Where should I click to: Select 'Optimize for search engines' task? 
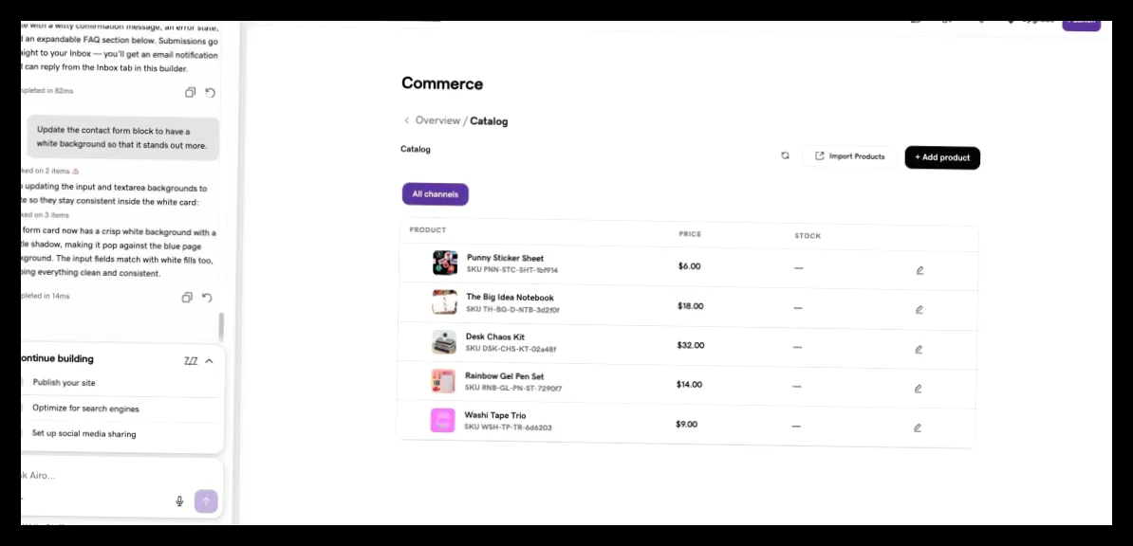point(85,409)
